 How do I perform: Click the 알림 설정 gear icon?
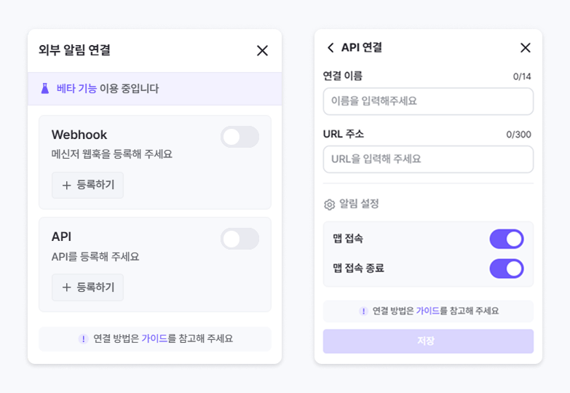[329, 205]
